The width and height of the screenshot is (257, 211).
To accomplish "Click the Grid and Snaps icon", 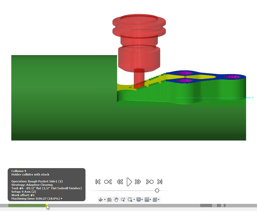I will pyautogui.click(x=147, y=200).
